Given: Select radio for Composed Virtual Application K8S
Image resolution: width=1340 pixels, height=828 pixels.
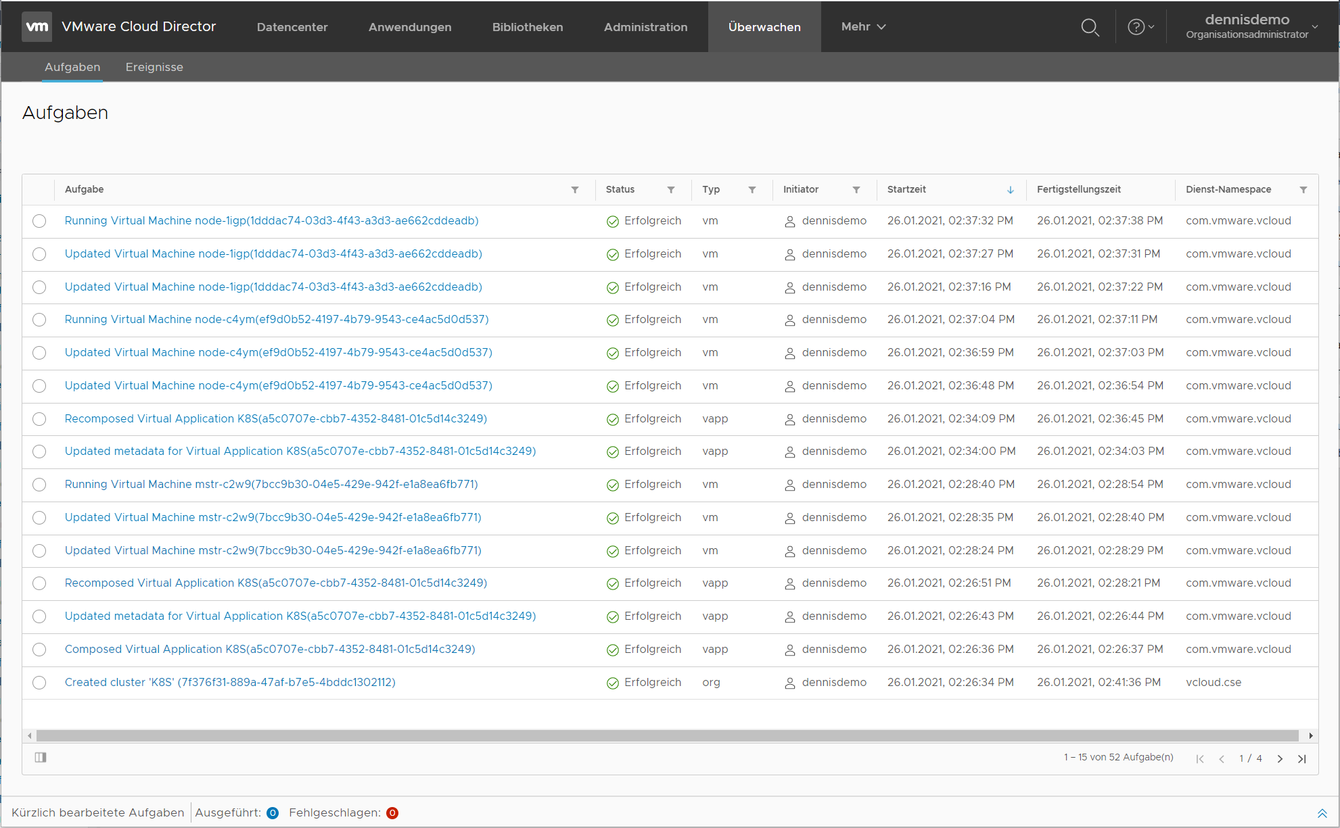Looking at the screenshot, I should [39, 650].
